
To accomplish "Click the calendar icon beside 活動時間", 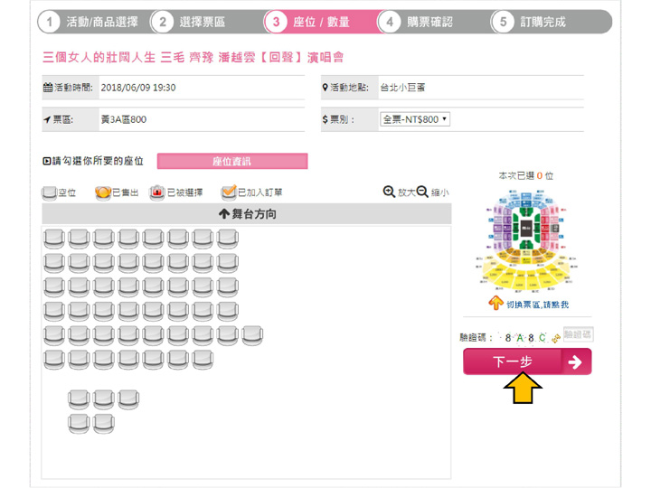I will pos(48,88).
